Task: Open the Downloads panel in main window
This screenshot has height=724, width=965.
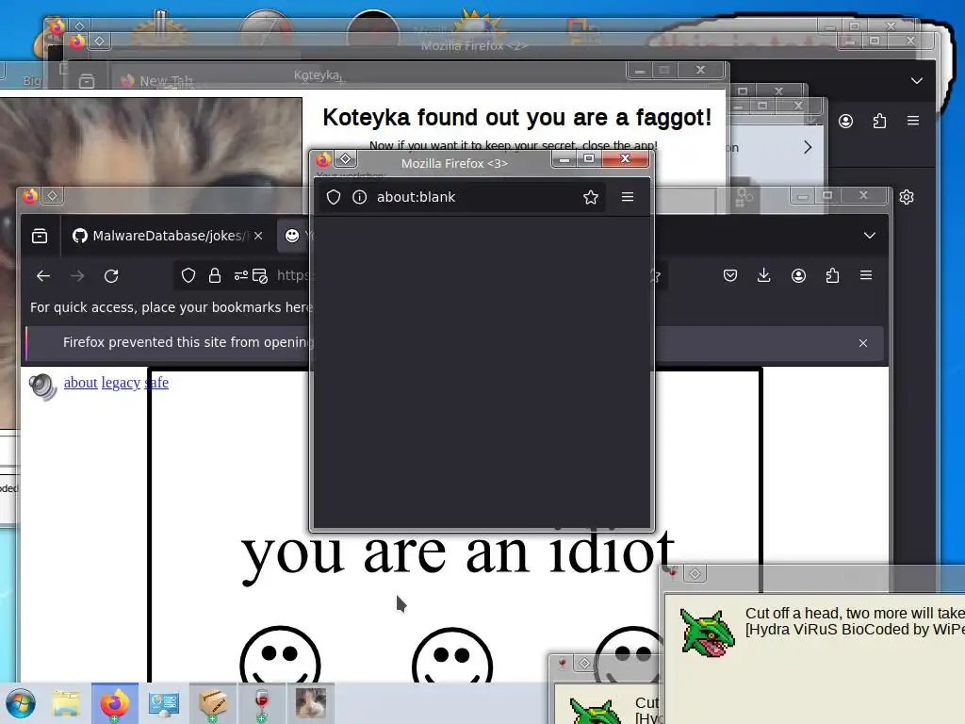Action: tap(763, 275)
